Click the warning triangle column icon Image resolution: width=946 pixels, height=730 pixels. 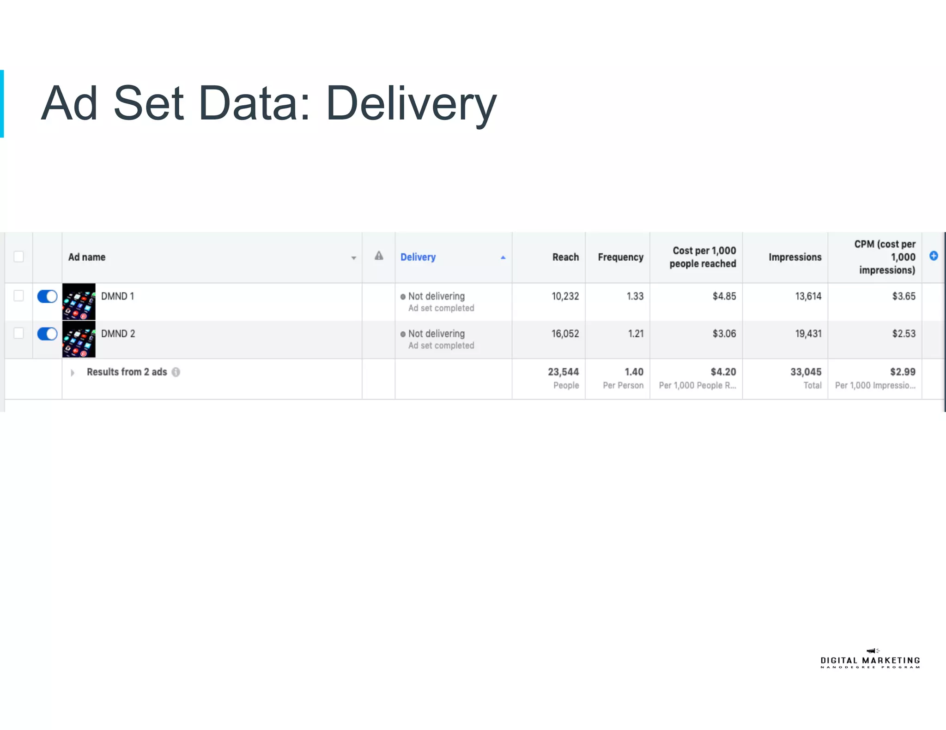pyautogui.click(x=379, y=256)
